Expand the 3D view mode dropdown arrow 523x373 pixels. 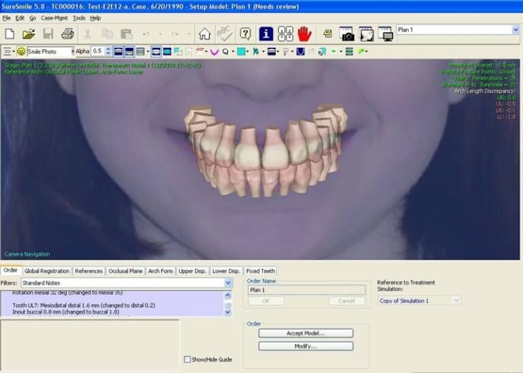click(14, 51)
